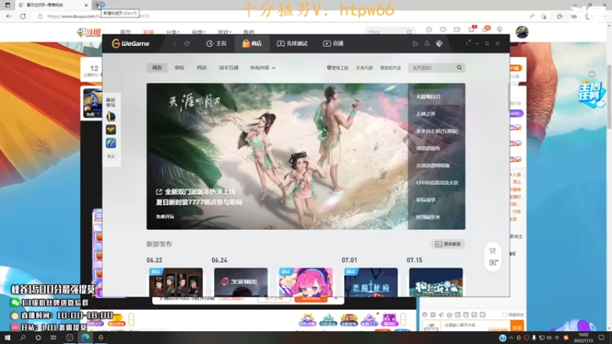The width and height of the screenshot is (612, 344).
Task: Open the Windows notification center
Action: (601, 338)
